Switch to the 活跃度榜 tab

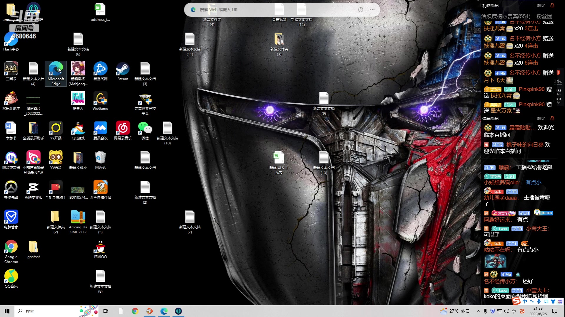[x=491, y=16]
